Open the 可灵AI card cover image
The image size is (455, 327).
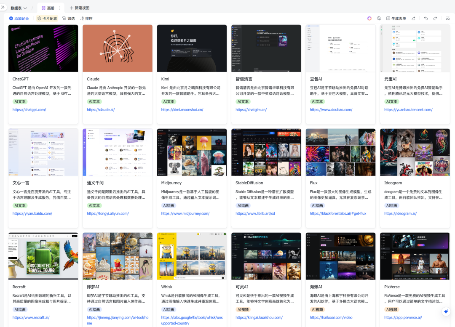[x=266, y=256]
